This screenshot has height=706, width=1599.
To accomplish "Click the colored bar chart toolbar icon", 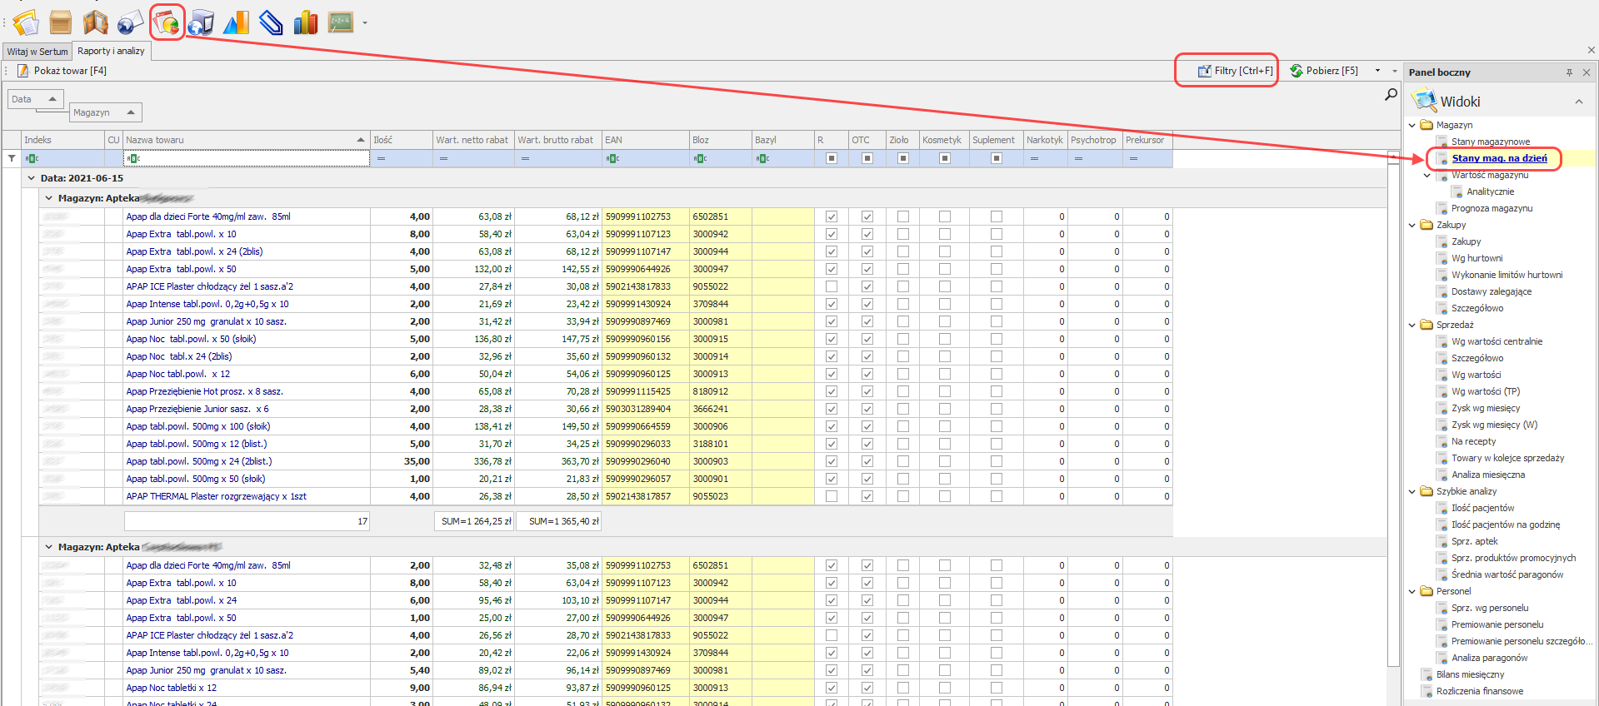I will (306, 22).
